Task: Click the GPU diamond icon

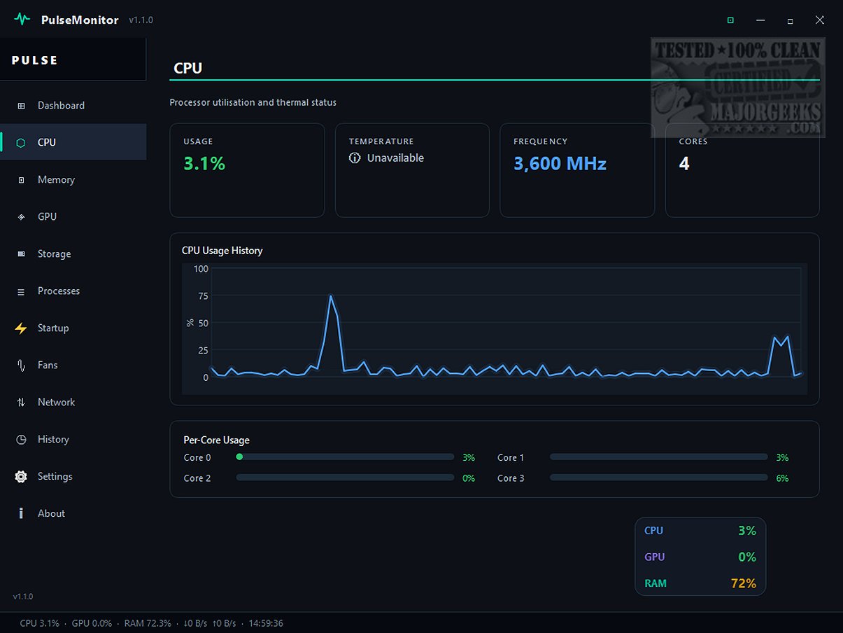Action: (x=21, y=217)
